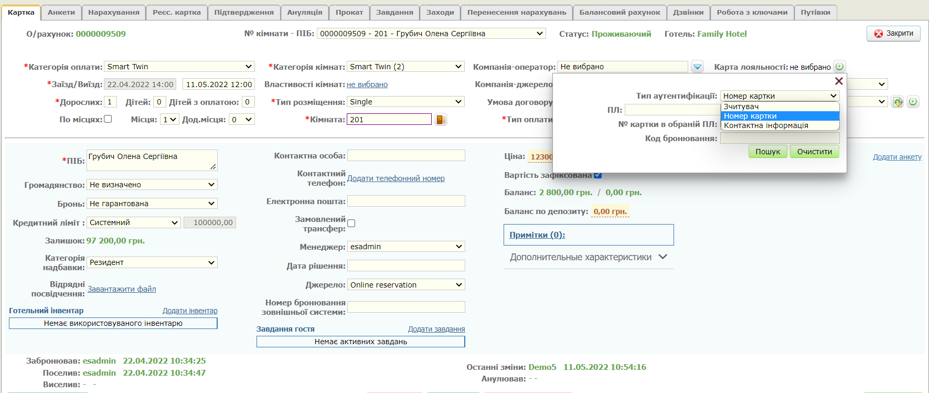Open the Громадянство dropdown
Viewport: 929px width, 393px height.
(x=152, y=185)
